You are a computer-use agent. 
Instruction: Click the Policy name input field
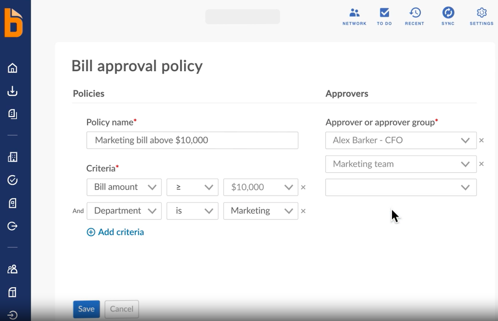pos(192,140)
